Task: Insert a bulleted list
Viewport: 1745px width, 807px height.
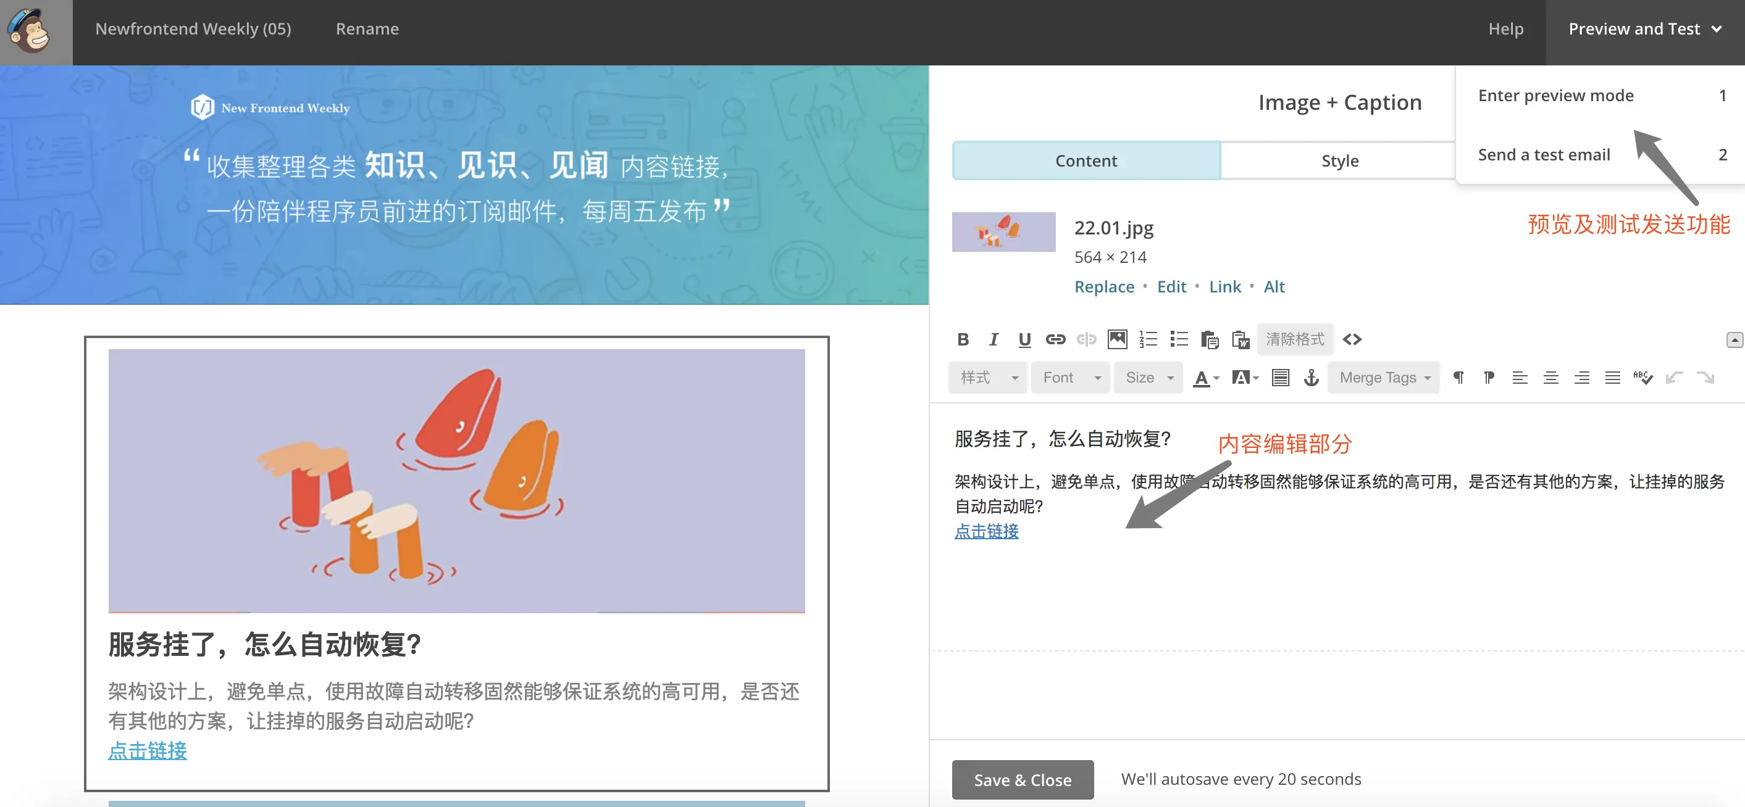Action: click(x=1179, y=339)
